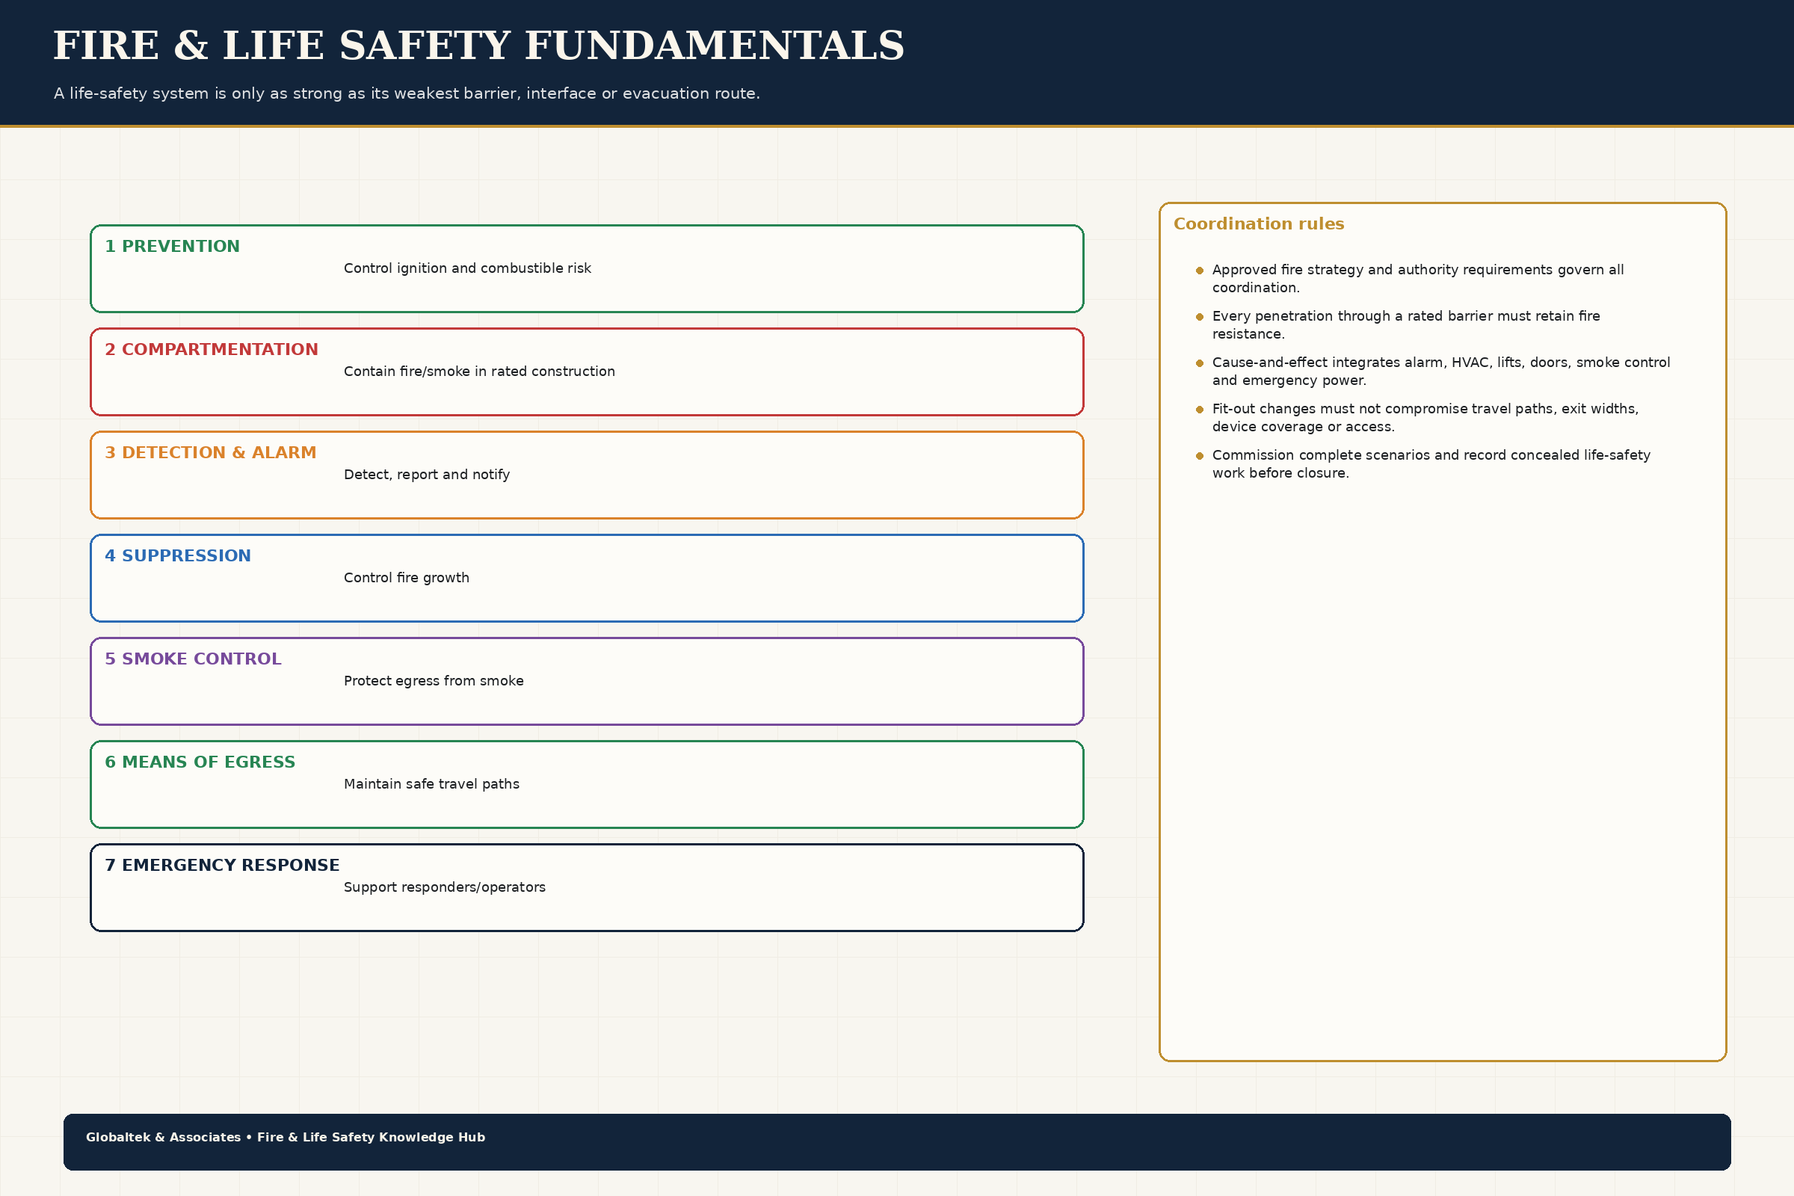
Task: Click 'Control fire growth' description
Action: pyautogui.click(x=406, y=577)
